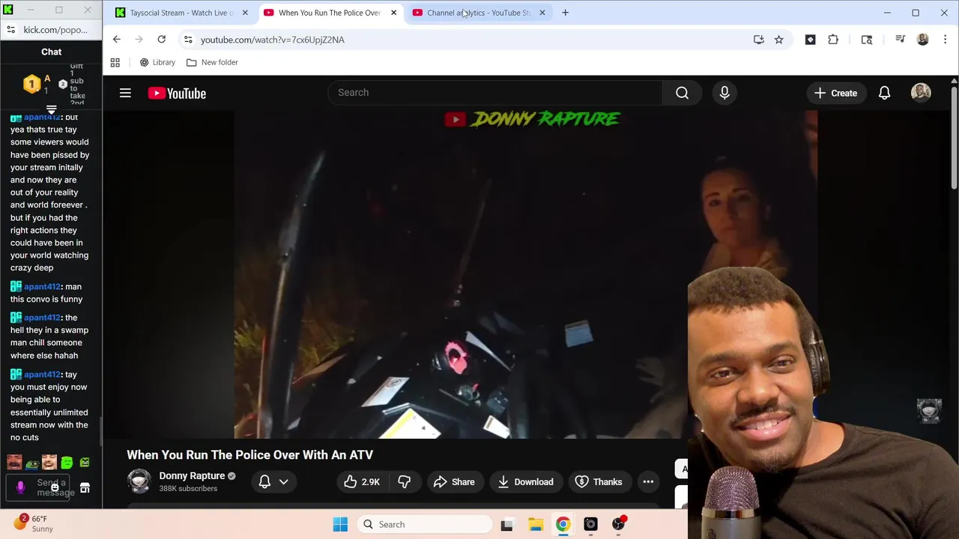959x539 pixels.
Task: Open the bookmarks apps grid icon
Action: [x=115, y=63]
